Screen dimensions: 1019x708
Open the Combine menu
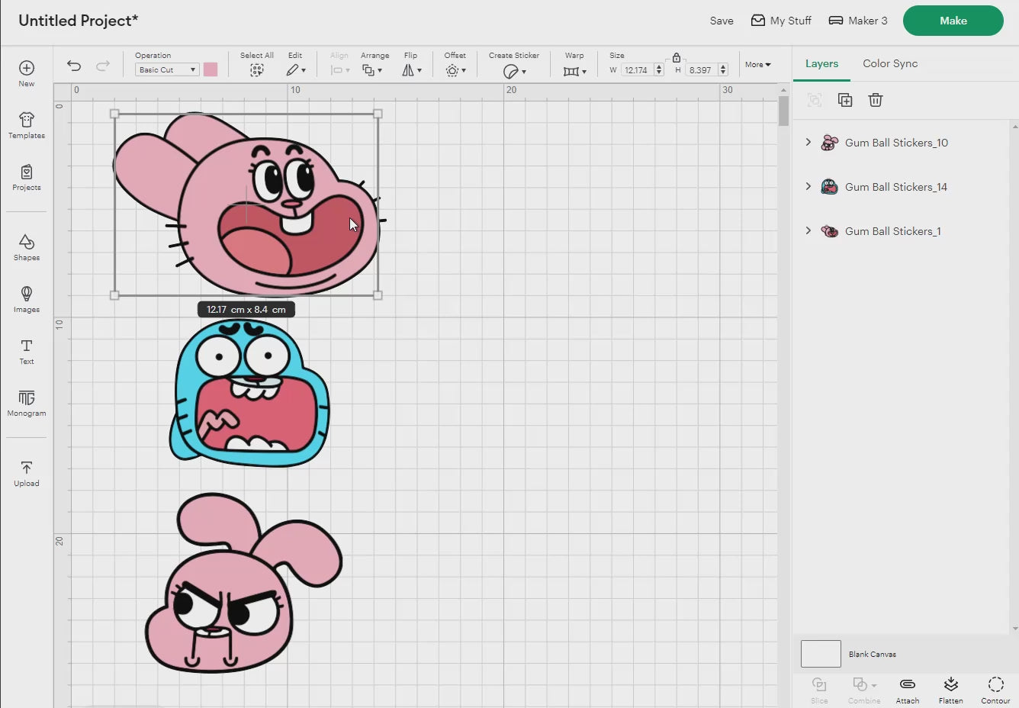tap(864, 690)
